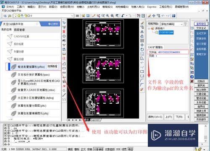Click the Open file toolbar icon
Image resolution: width=210 pixels, height=151 pixels.
[84, 16]
